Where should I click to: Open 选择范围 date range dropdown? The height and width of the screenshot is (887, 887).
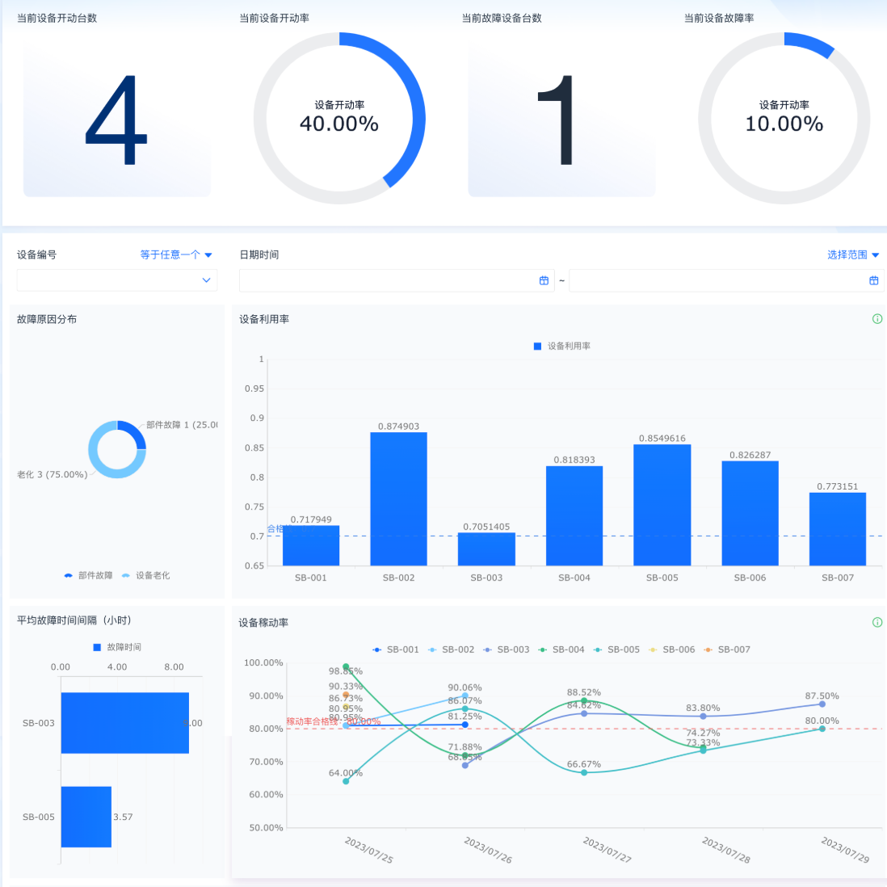pos(853,255)
